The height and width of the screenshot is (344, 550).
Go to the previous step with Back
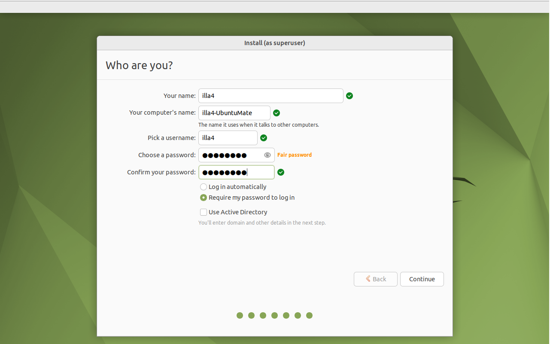[x=375, y=279]
